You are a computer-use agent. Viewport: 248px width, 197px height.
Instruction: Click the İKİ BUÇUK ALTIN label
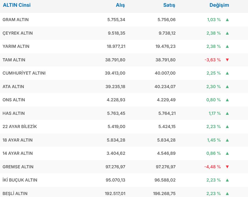[20, 180]
